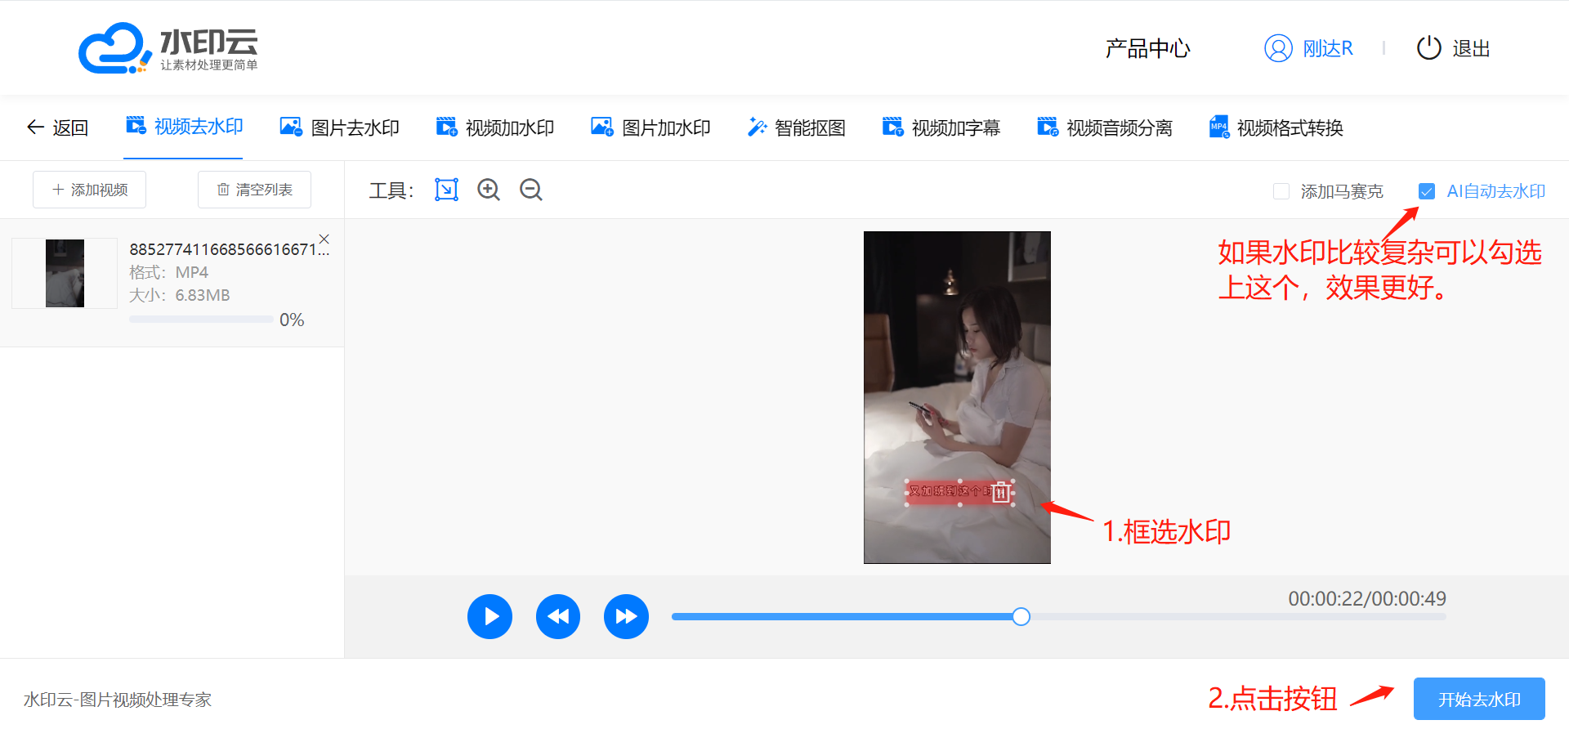Image resolution: width=1569 pixels, height=738 pixels.
Task: Delete the selected watermark box
Action: [1000, 492]
